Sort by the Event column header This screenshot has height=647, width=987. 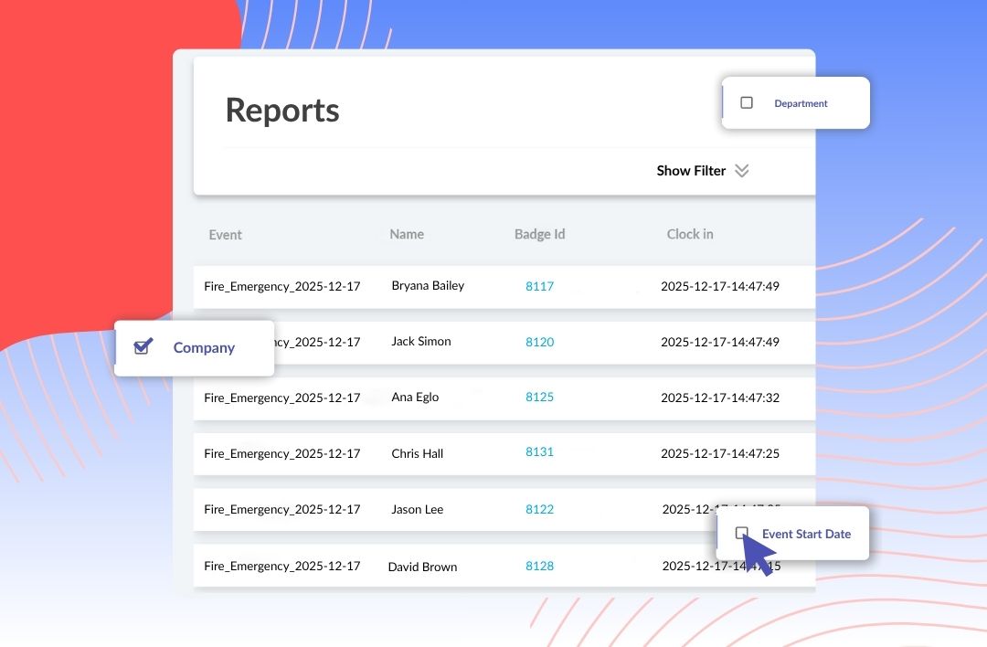pos(226,235)
